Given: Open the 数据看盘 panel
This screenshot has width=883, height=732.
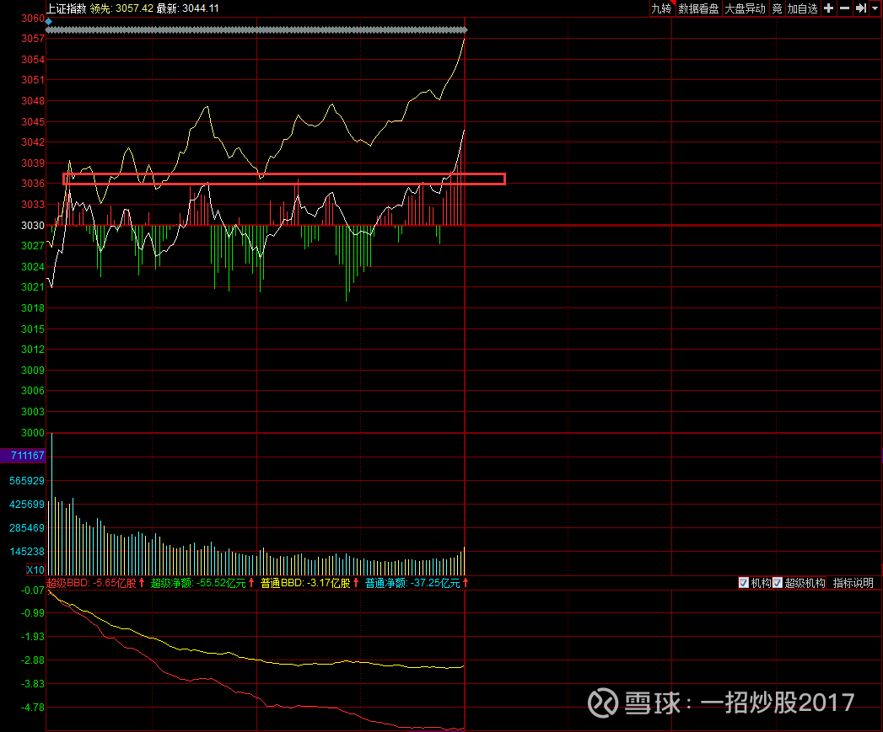Looking at the screenshot, I should click(698, 8).
